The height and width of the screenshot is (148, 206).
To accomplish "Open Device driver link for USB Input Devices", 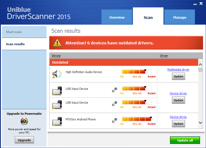I will tap(178, 93).
